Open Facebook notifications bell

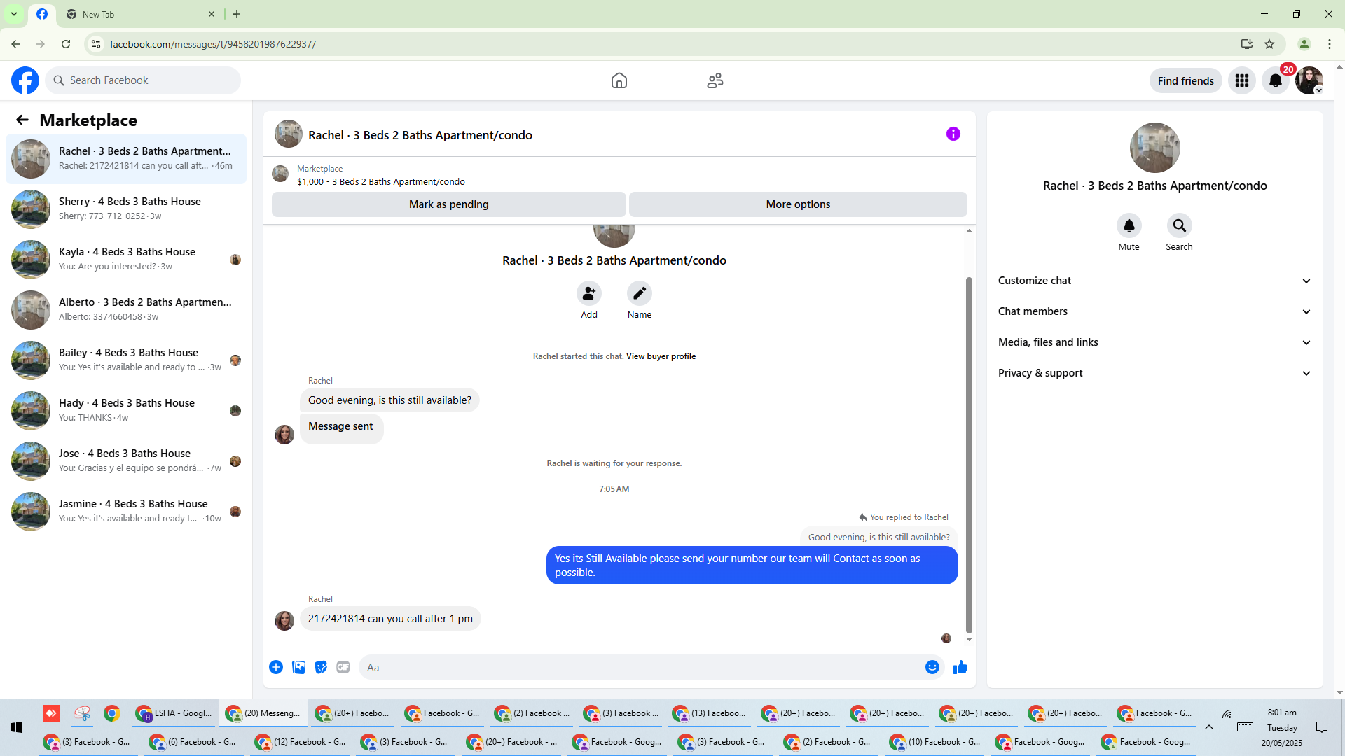point(1275,80)
